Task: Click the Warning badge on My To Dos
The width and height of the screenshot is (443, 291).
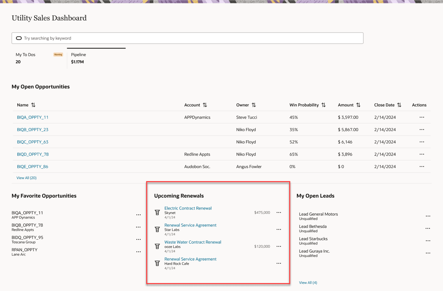Action: tap(58, 54)
